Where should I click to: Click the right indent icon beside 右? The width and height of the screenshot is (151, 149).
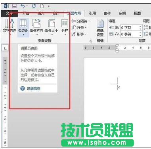[112, 34]
